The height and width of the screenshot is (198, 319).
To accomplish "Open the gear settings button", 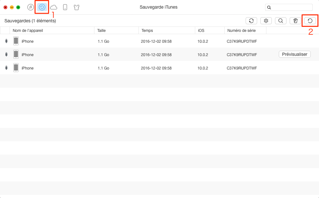I will (x=266, y=21).
